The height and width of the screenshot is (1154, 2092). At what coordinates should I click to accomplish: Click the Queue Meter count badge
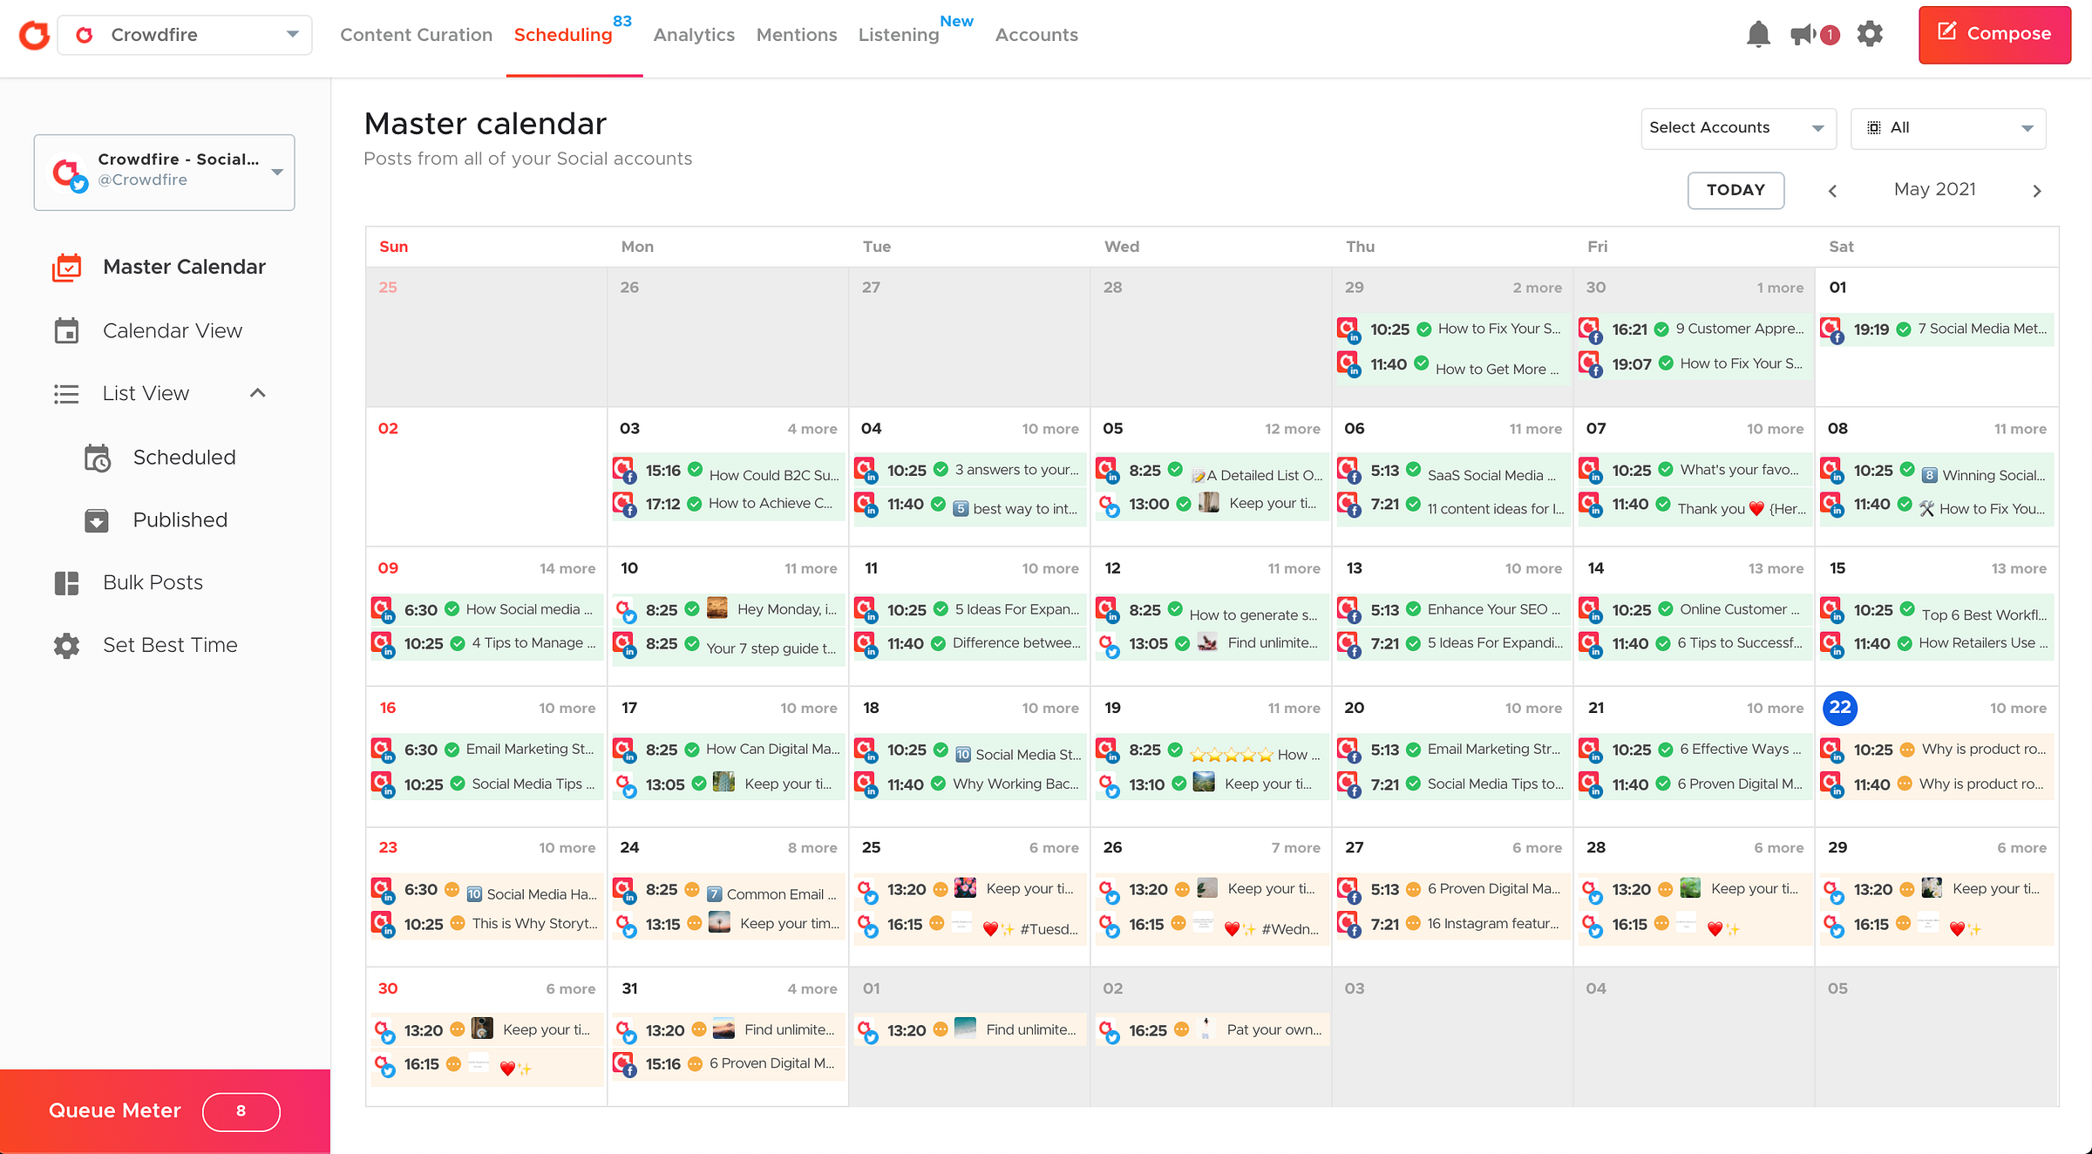click(241, 1111)
